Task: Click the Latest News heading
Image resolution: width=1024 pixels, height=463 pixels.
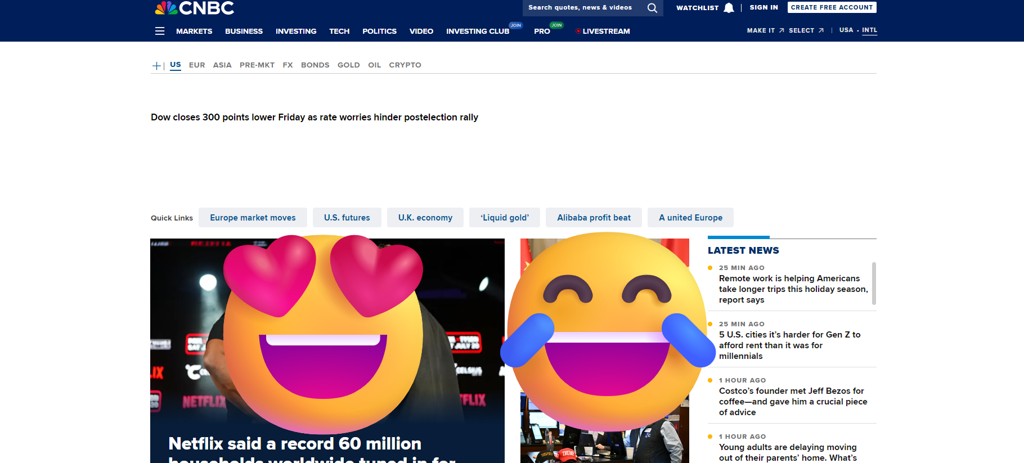Action: point(743,250)
